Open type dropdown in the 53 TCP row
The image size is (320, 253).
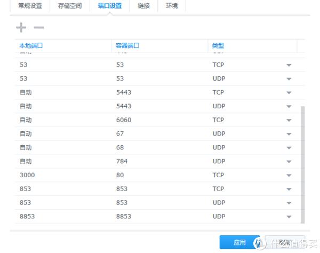[289, 65]
